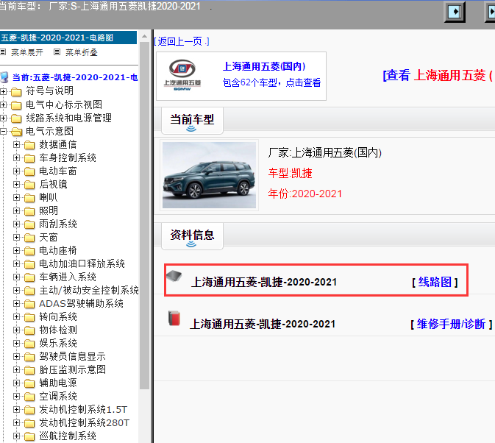Click 上海通用五菱-凯捷-2020-2021 text in 线路图 row
The image size is (495, 443).
point(264,282)
